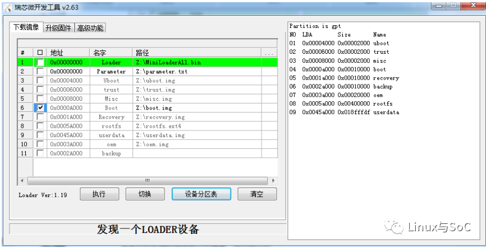Tick the userdata row checkbox
Image resolution: width=486 pixels, height=248 pixels.
pos(40,135)
